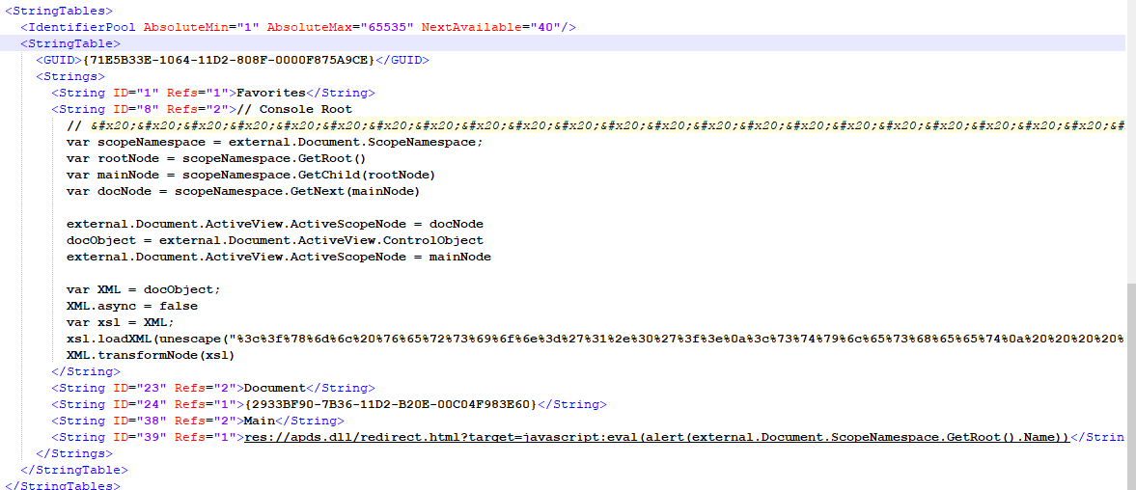Click the highlighted <StringTable> opening tag
The image size is (1136, 490).
(x=70, y=43)
